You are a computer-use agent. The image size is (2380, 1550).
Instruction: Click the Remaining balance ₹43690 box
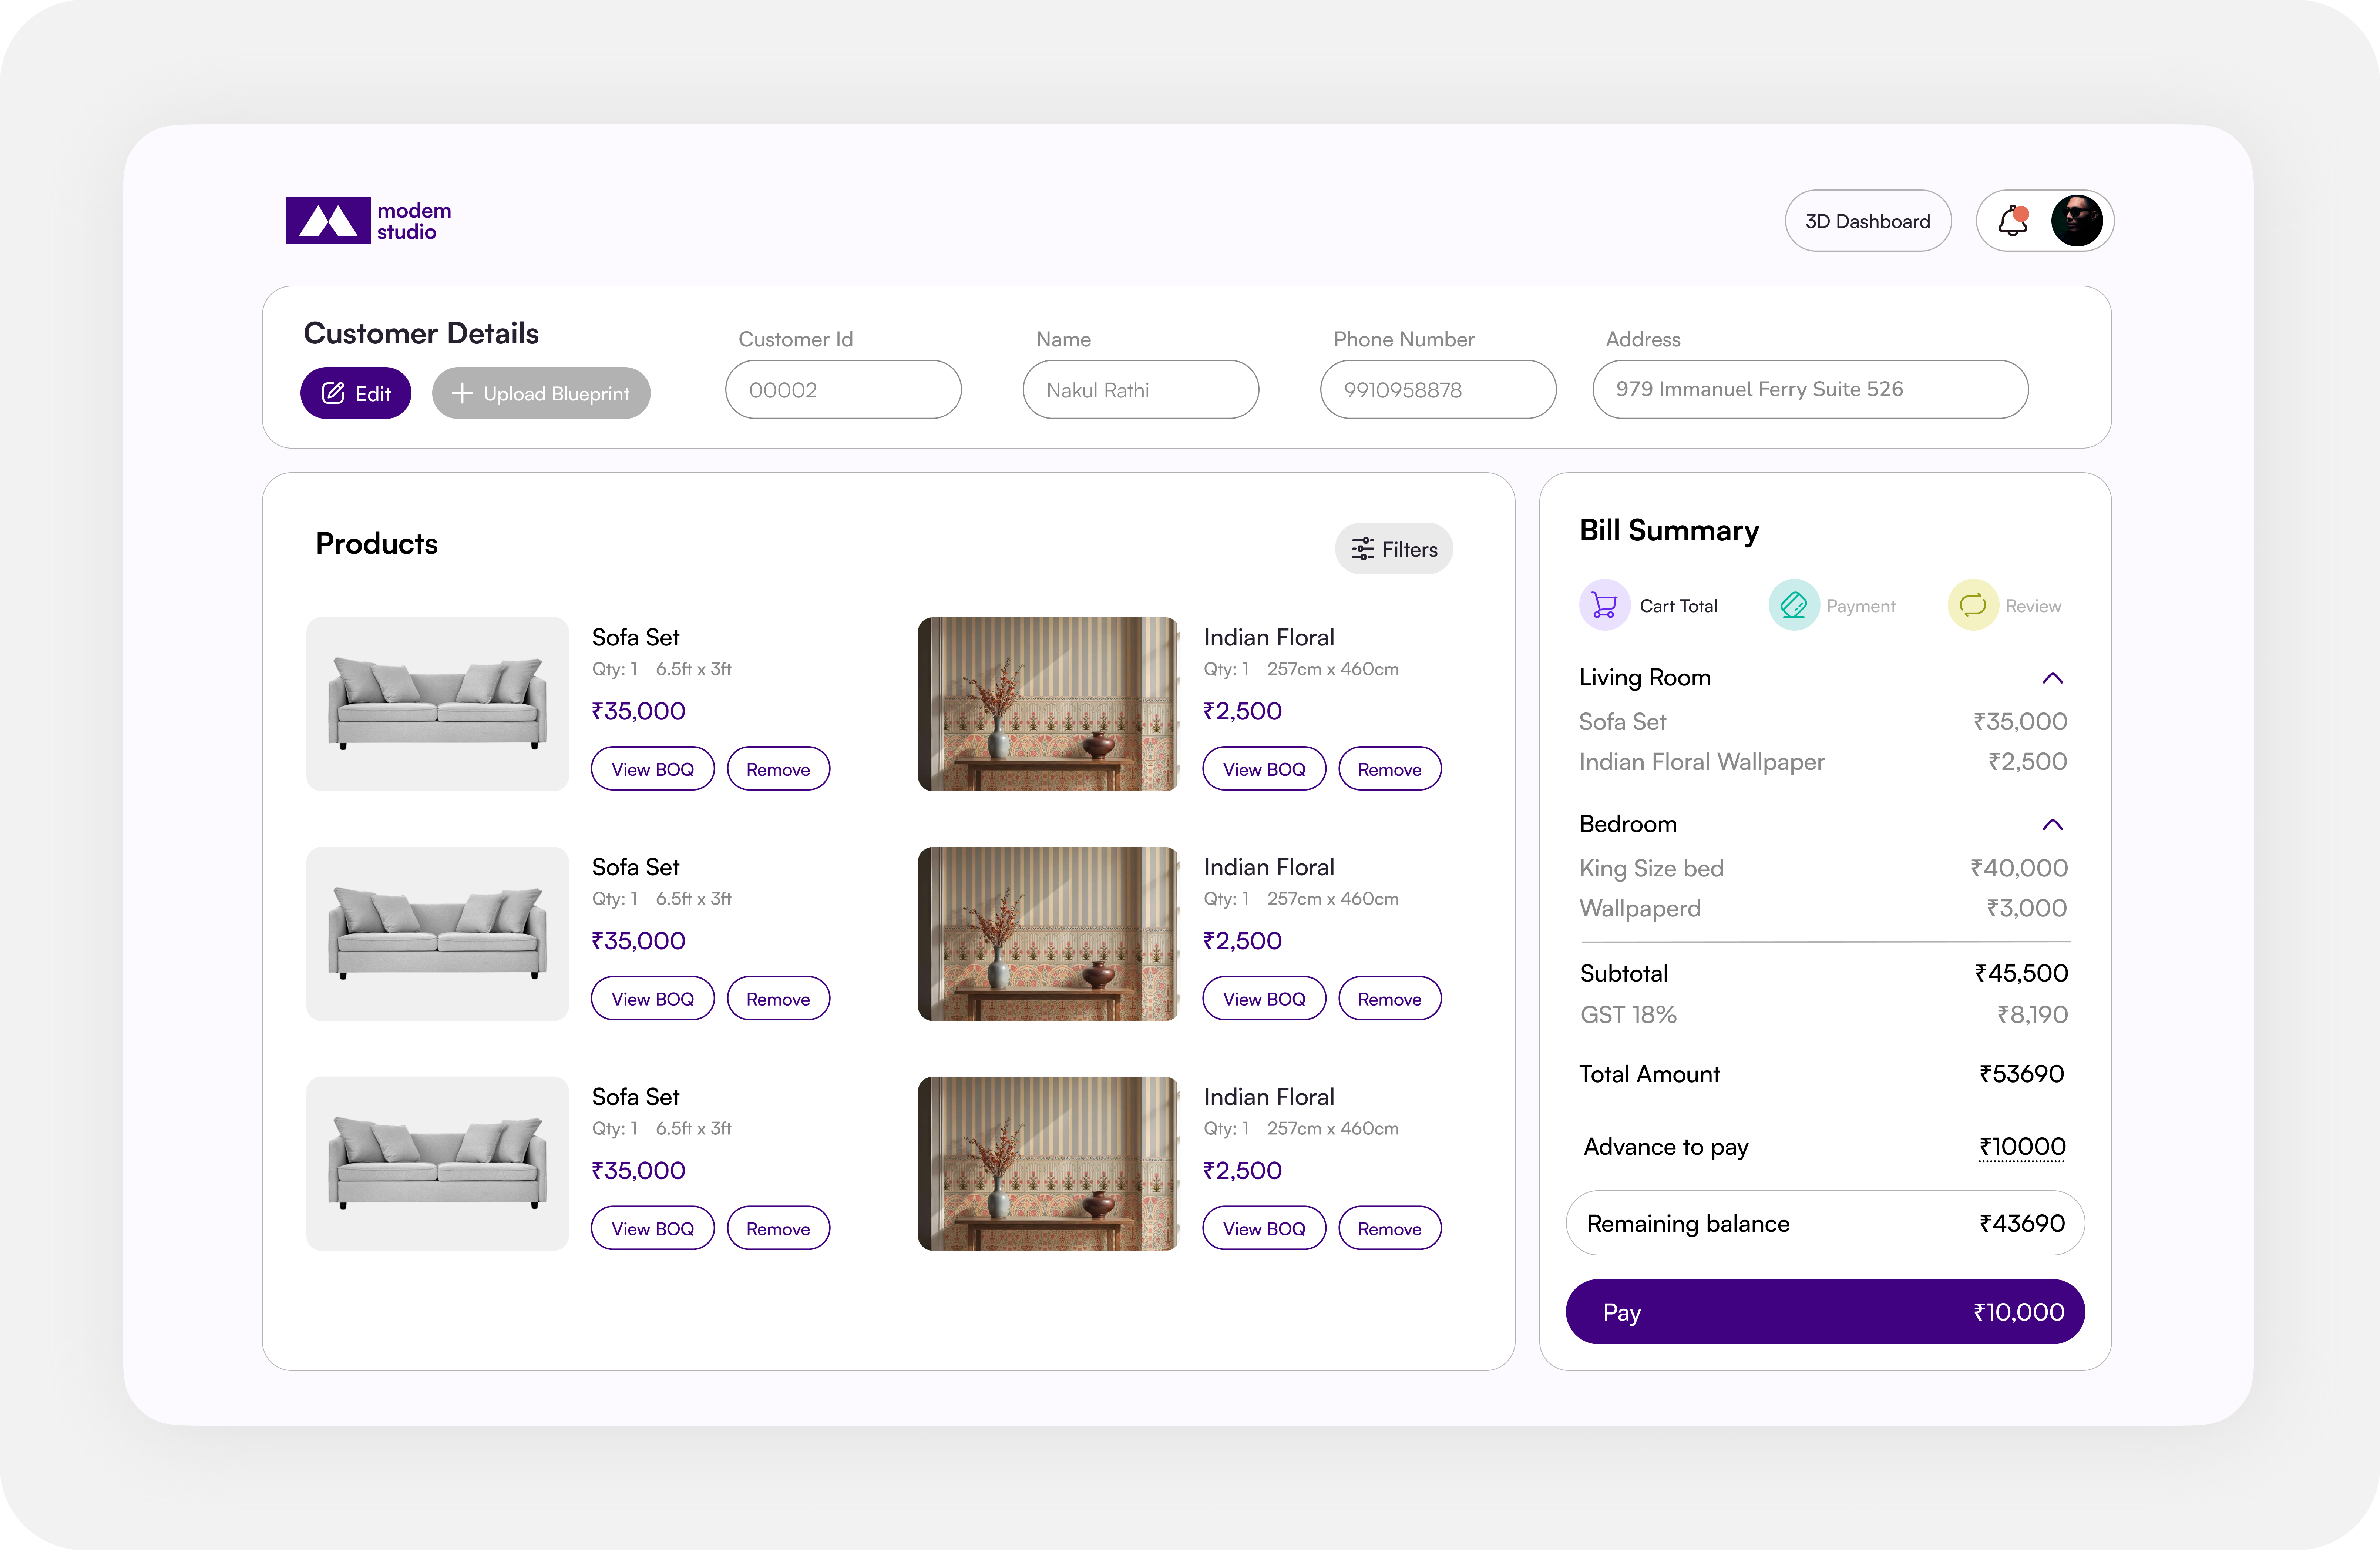[1825, 1223]
